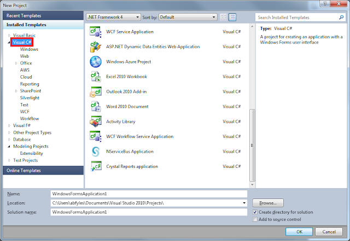Screen dimensions: 350x241
Task: Click the Visual C# highlighted tree item
Action: [22, 43]
